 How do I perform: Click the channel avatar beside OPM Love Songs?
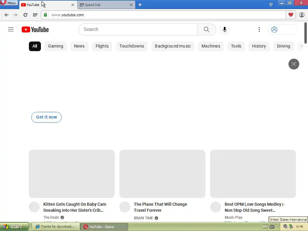coord(216,207)
